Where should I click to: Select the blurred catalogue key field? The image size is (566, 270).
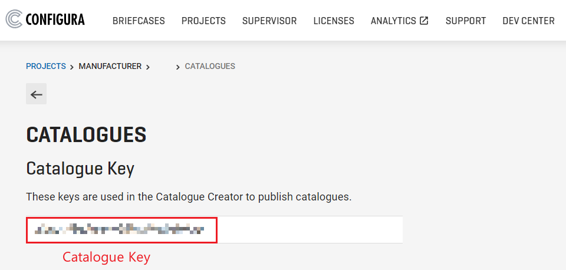[215, 229]
